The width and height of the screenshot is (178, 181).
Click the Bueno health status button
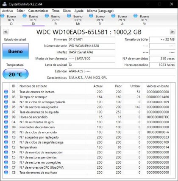16,51
